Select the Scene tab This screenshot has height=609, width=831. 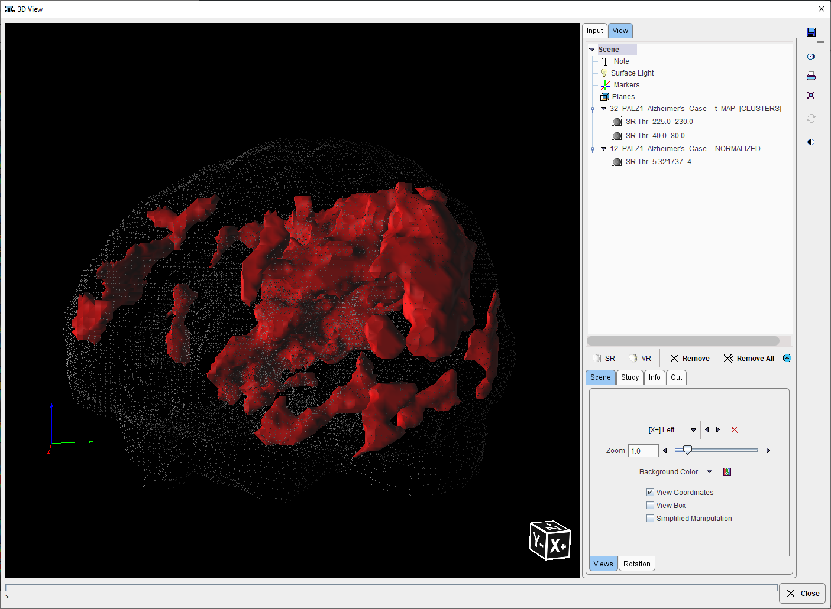[600, 377]
